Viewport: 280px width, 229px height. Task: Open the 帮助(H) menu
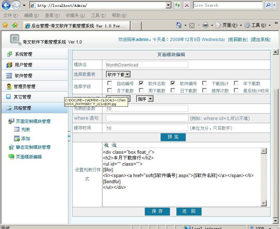tap(119, 15)
